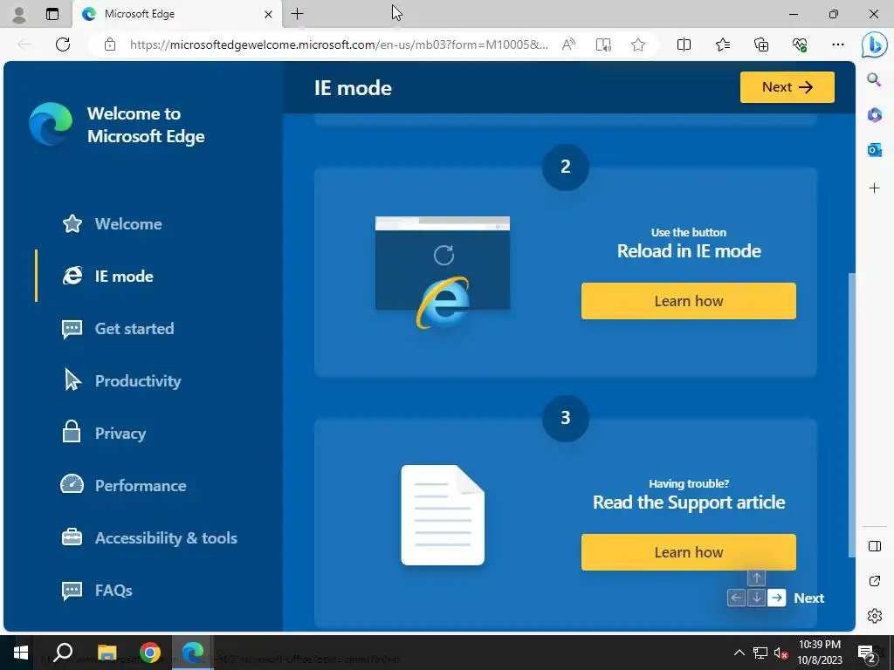Click the up arrow key hint
Viewport: 894px width, 670px height.
[756, 578]
